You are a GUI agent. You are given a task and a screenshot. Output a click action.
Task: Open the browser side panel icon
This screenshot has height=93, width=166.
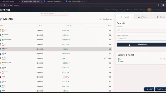tap(163, 5)
